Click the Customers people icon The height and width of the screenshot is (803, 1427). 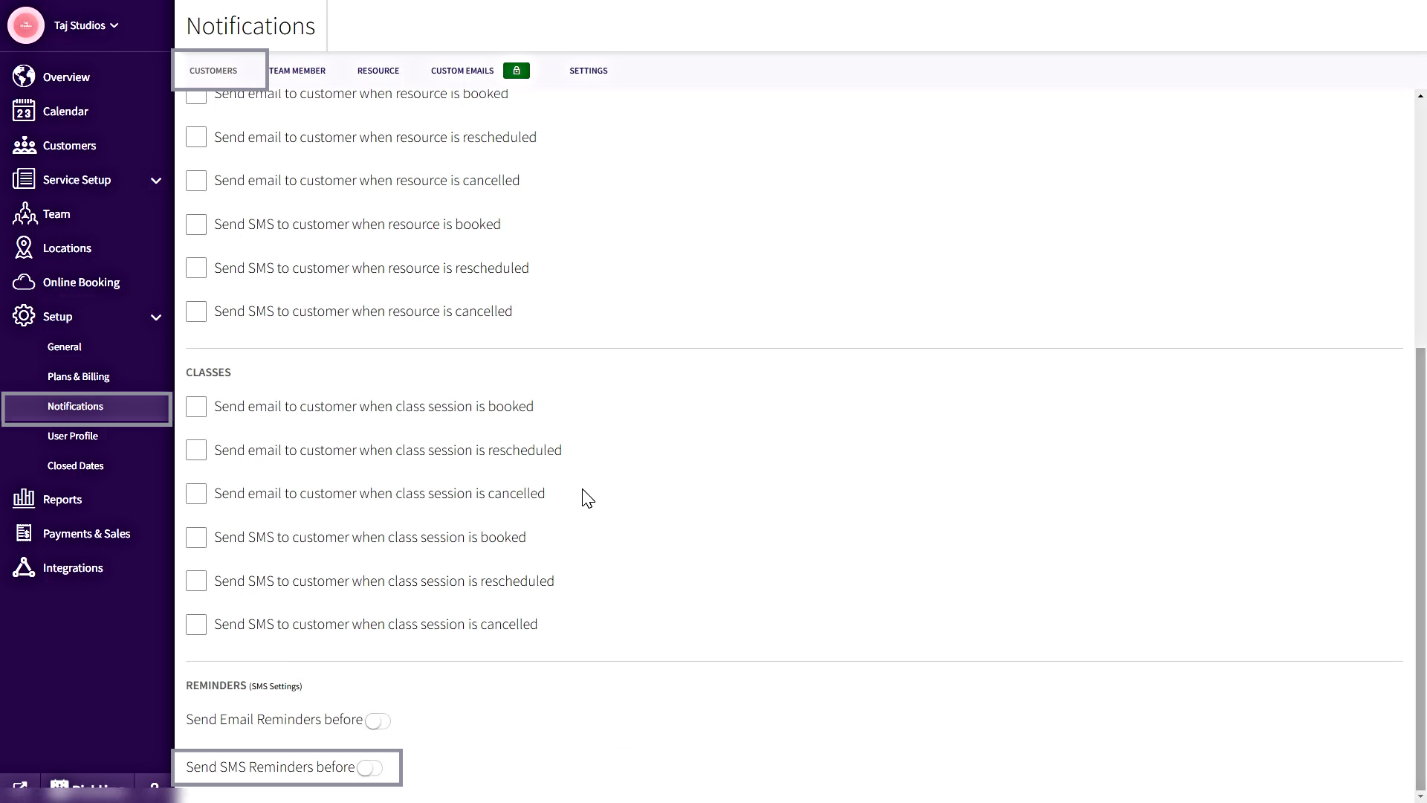click(24, 145)
